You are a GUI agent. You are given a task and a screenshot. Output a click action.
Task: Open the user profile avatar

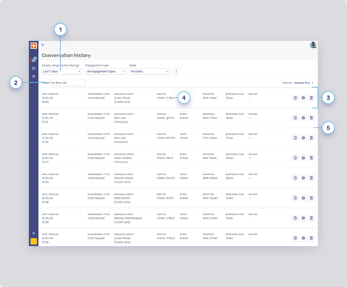tap(313, 45)
